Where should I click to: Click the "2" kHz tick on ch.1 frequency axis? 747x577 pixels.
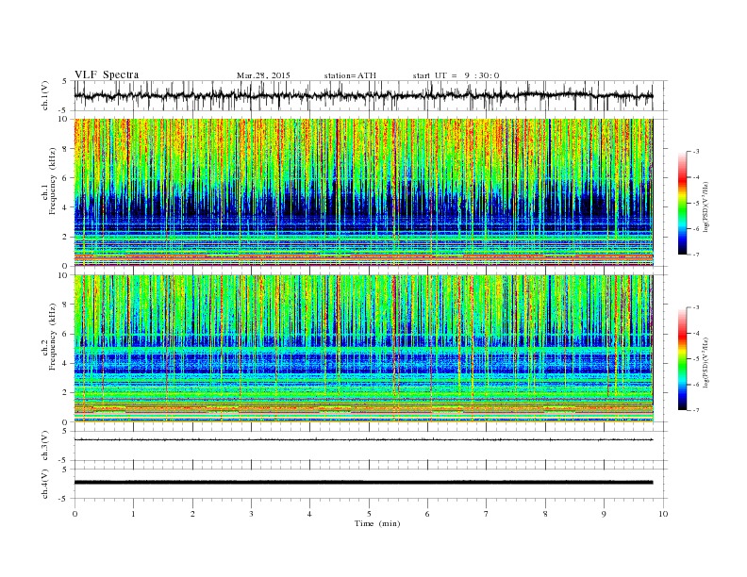(x=66, y=237)
